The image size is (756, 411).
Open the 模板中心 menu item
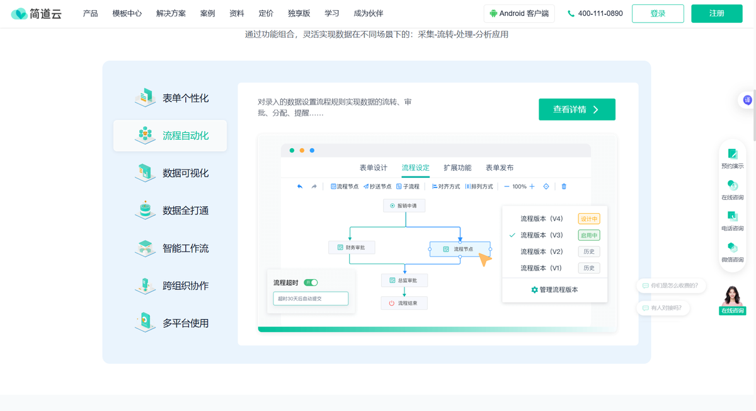[x=127, y=13]
